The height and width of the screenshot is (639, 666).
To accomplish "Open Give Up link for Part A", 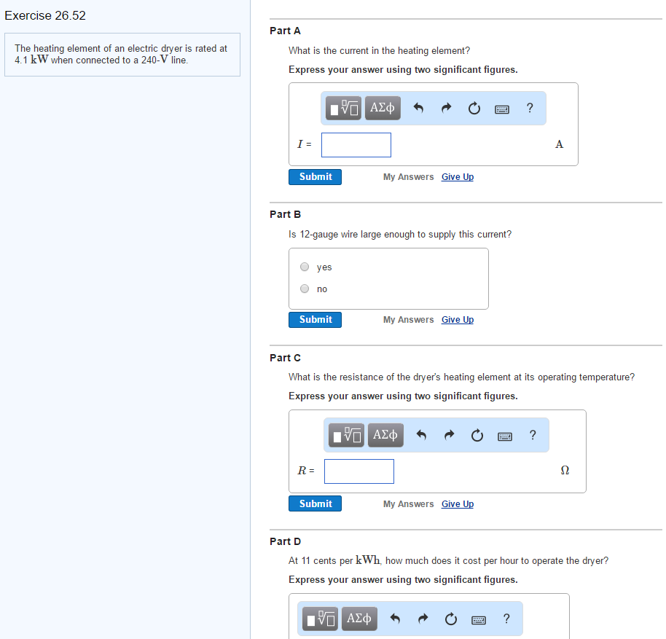I will point(457,176).
